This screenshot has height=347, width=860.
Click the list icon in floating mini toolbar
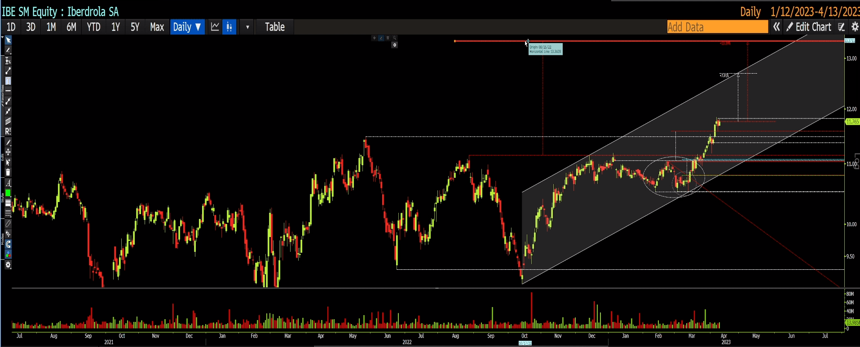pyautogui.click(x=388, y=38)
